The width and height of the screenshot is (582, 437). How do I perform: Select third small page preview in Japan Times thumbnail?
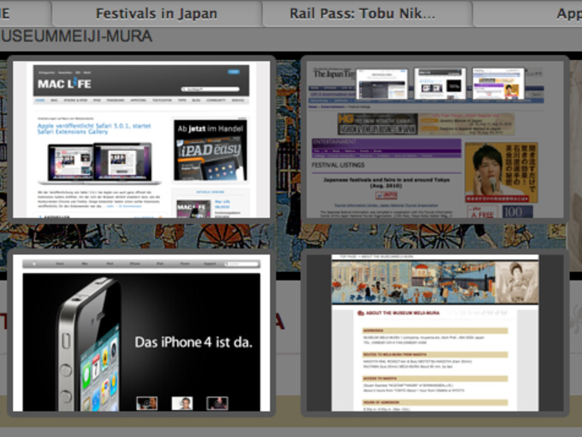(x=499, y=84)
